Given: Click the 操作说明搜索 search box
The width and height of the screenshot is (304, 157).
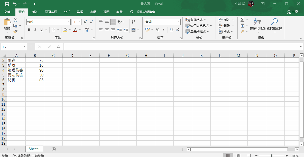Looking at the screenshot, I should tap(146, 12).
